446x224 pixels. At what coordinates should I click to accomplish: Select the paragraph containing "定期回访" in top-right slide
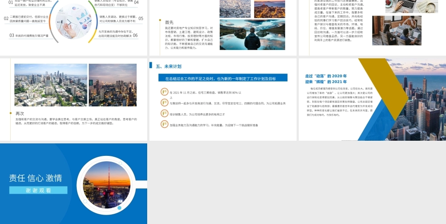click(x=339, y=20)
